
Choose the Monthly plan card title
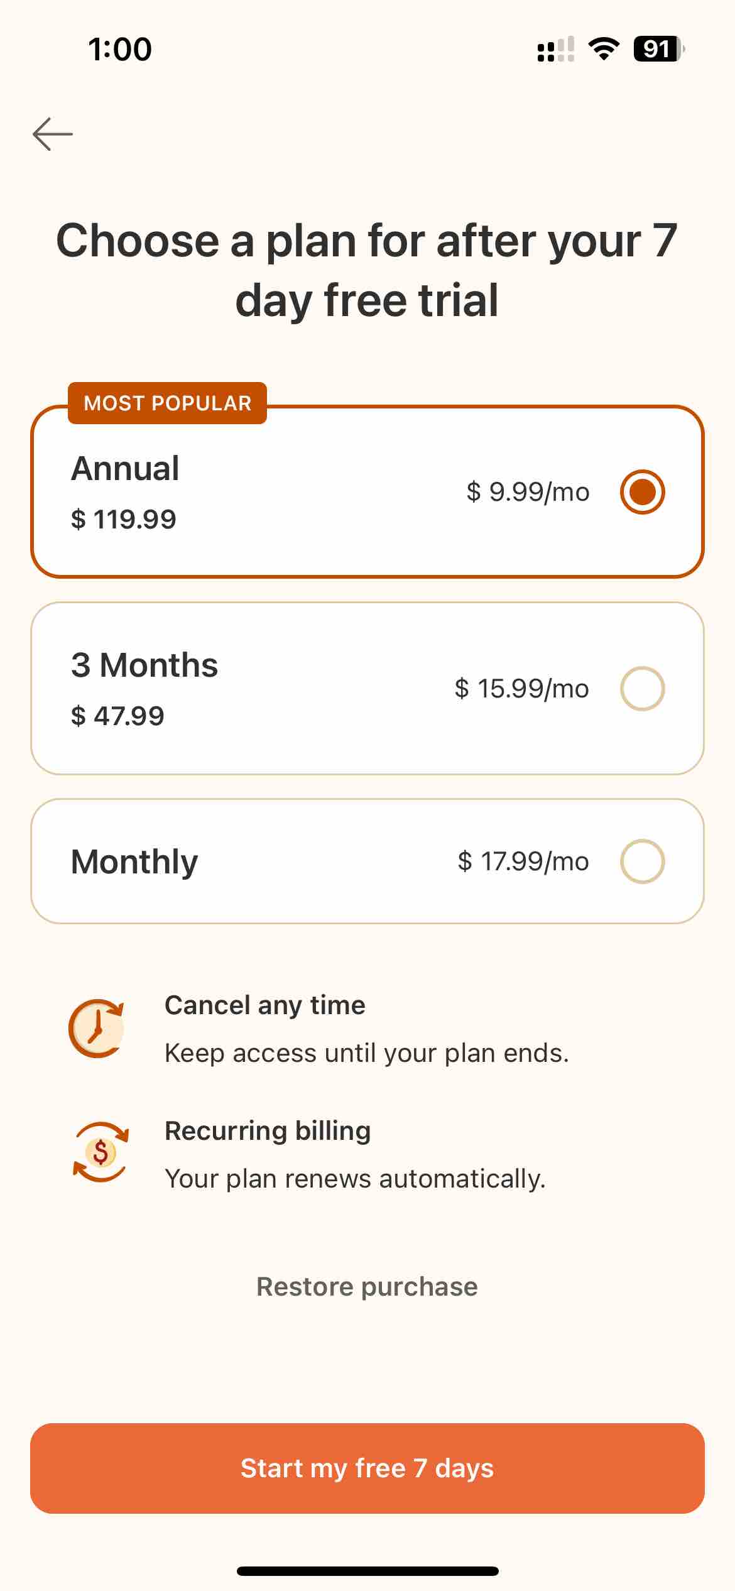click(x=134, y=861)
